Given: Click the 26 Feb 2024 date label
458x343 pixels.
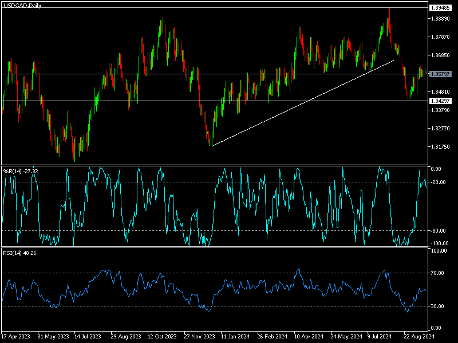Looking at the screenshot, I should pyautogui.click(x=273, y=337).
